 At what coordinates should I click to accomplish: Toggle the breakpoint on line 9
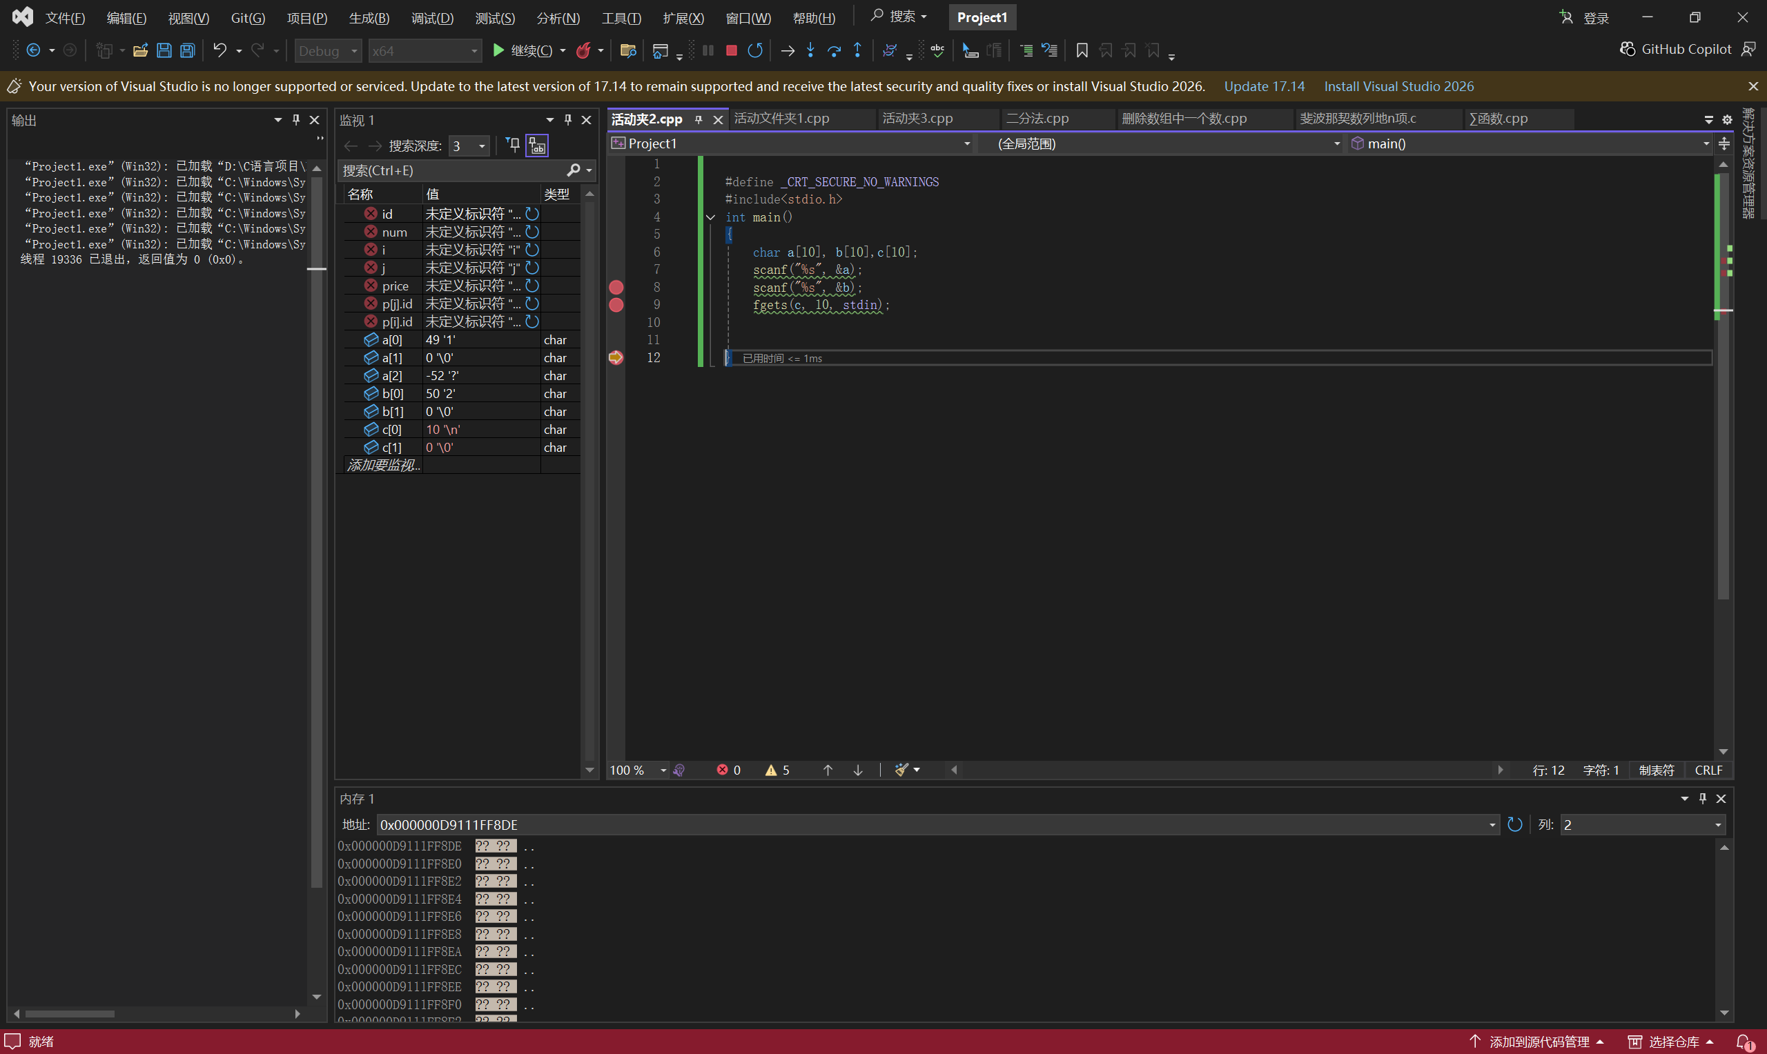[x=616, y=305]
